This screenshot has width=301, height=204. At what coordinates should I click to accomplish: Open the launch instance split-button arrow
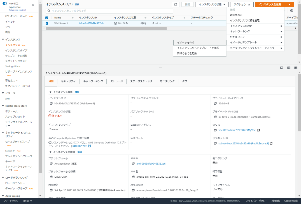pyautogui.click(x=289, y=4)
